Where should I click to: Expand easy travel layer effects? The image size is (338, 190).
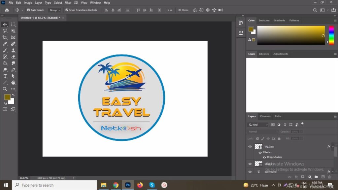(333, 172)
